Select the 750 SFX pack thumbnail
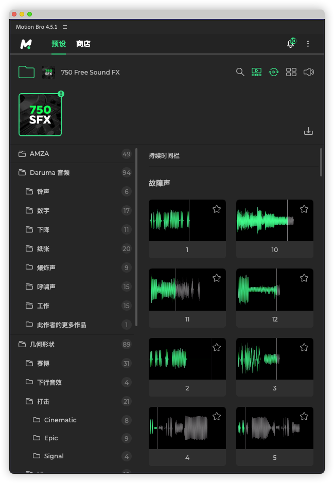This screenshot has width=334, height=483. point(40,115)
